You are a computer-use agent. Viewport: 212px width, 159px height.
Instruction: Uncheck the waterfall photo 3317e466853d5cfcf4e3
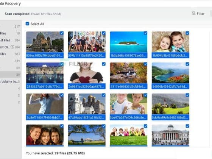145,64
